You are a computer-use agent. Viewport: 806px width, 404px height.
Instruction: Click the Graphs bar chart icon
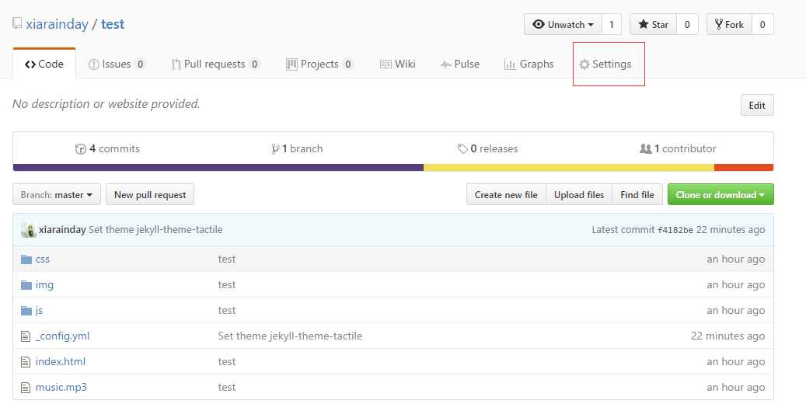point(509,64)
